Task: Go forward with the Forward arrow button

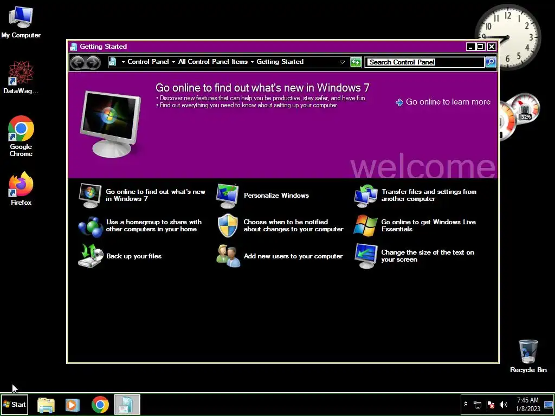Action: tap(93, 63)
